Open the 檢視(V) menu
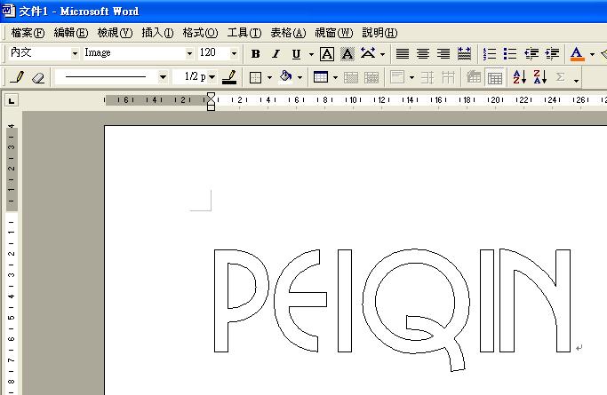Image resolution: width=607 pixels, height=395 pixels. 115,33
